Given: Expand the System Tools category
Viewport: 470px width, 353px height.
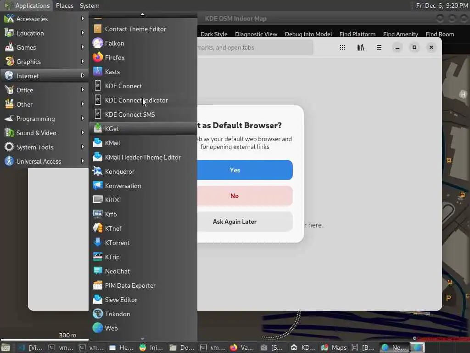Looking at the screenshot, I should [x=45, y=147].
